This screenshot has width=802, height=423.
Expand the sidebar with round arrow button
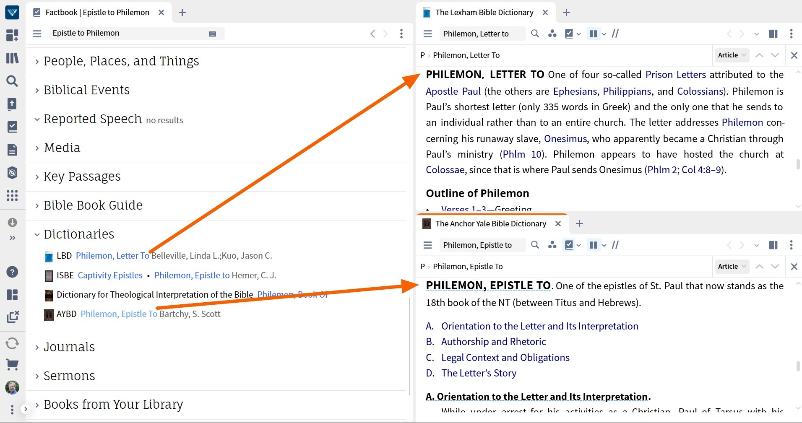pos(26,409)
